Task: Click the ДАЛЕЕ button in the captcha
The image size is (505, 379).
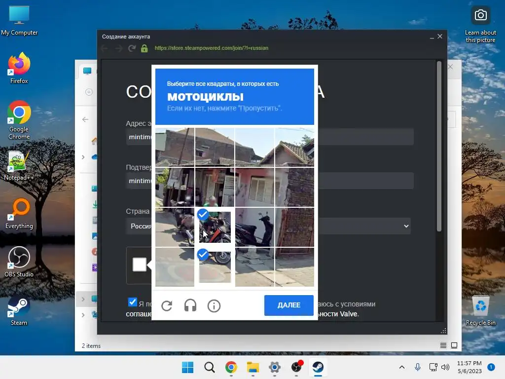Action: 289,305
